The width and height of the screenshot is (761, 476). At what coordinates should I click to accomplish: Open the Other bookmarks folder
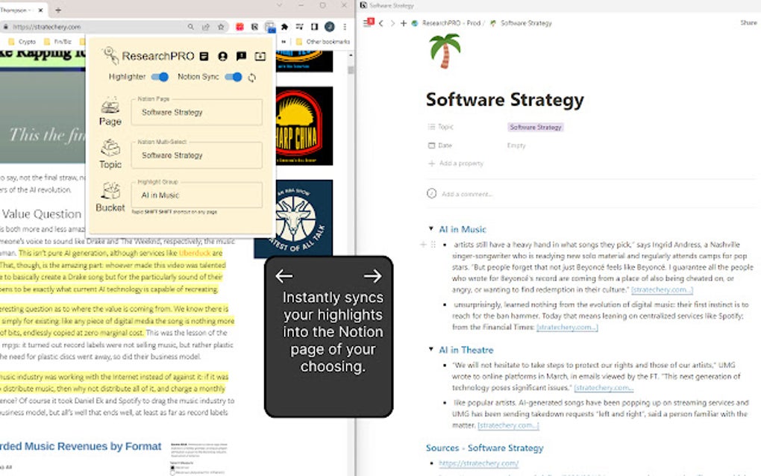coord(323,42)
